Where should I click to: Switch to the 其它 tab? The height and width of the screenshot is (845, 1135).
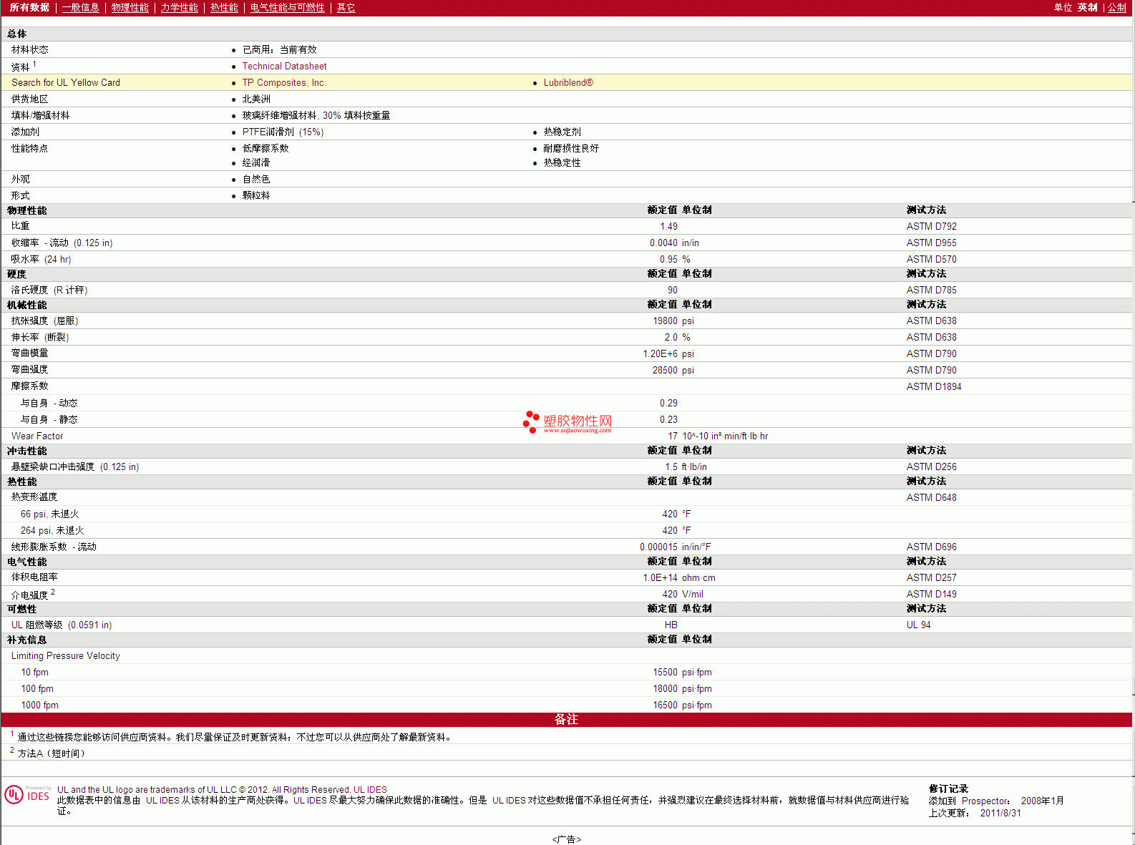coord(346,8)
